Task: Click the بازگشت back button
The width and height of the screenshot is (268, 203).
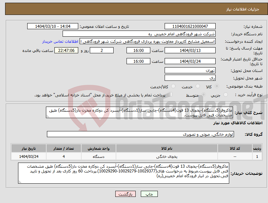Action: pyautogui.click(x=125, y=194)
